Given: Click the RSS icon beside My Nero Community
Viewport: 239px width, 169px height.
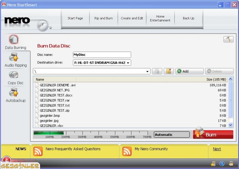Looking at the screenshot, I should point(127,151).
